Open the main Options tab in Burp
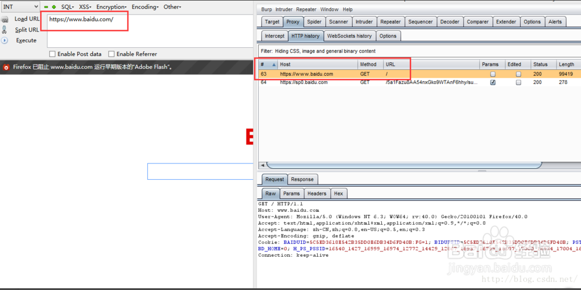581x290 pixels. coord(533,22)
